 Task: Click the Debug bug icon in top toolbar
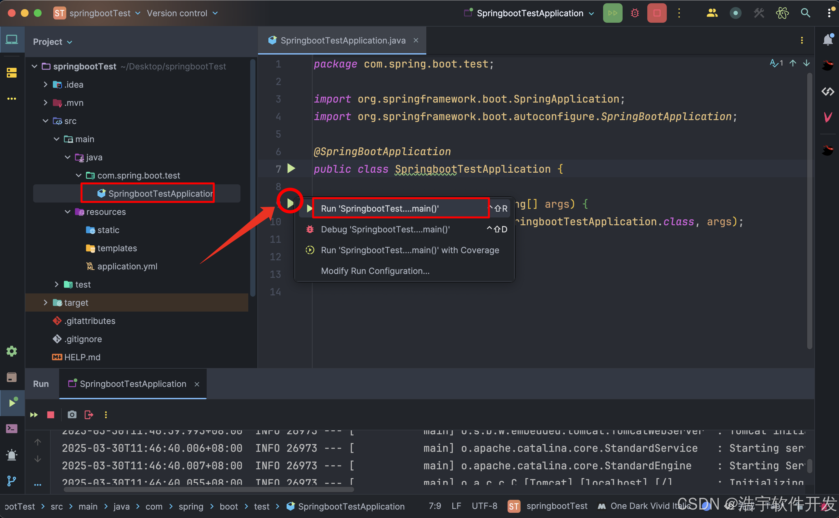tap(635, 13)
